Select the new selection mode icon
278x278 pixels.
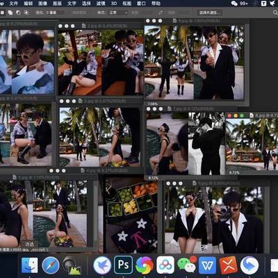(3, 13)
